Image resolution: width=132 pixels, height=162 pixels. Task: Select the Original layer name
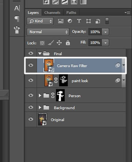click(x=58, y=120)
